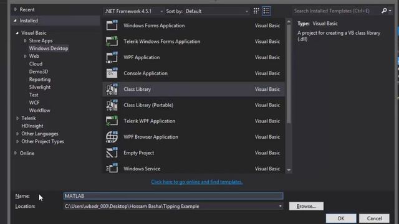Click the Cancel button
Image resolution: width=399 pixels, height=224 pixels.
(x=374, y=218)
